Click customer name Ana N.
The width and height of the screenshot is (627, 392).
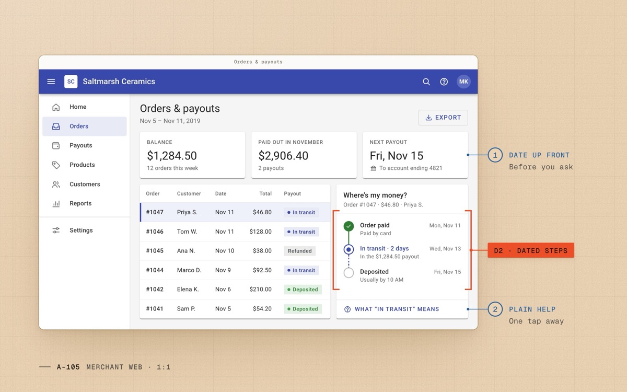(185, 251)
